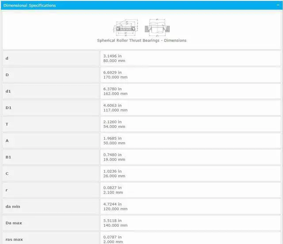Click the bore value 80.000 mm
Viewport: 283px width, 244px height.
tap(114, 61)
